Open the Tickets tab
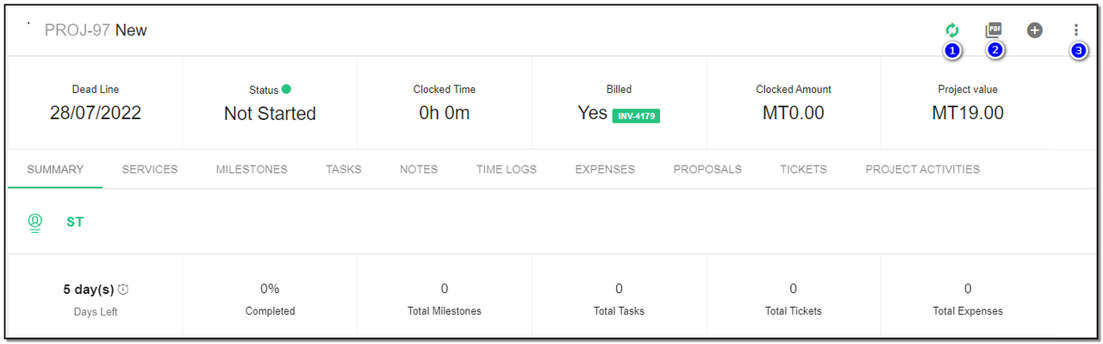Viewport: 1103px width, 344px height. (803, 169)
